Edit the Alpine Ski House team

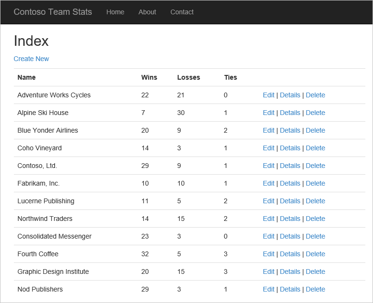coord(269,113)
